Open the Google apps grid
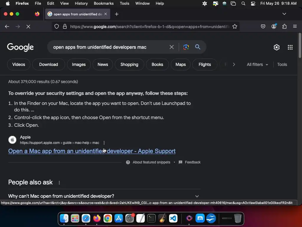 (290, 47)
